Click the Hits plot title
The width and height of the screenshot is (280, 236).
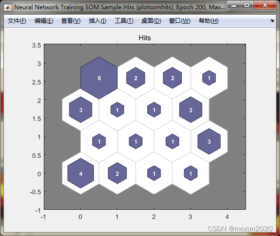[145, 38]
